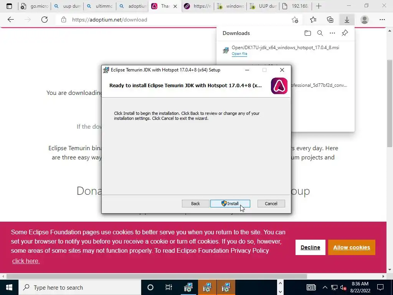Viewport: 393px width, 295px height.
Task: Minimize the Eclipse Temurin setup window
Action: click(x=247, y=70)
